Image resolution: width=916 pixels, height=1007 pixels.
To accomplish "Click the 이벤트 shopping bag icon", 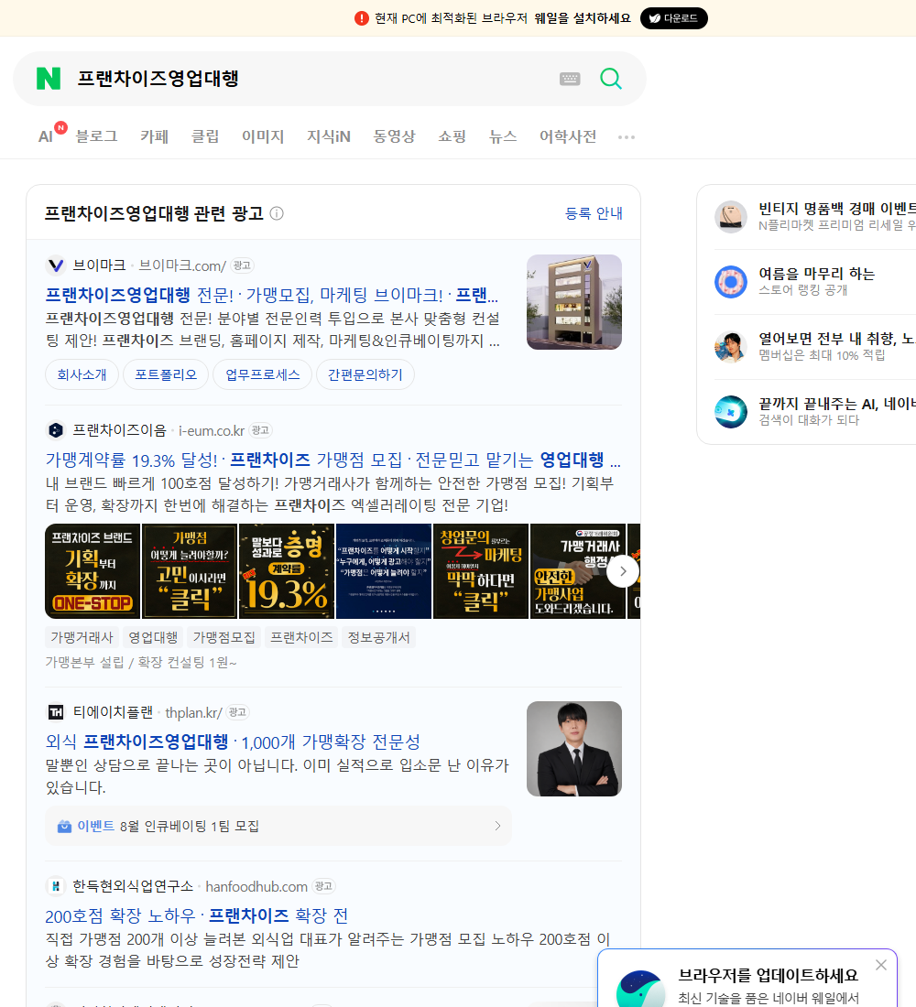I will coord(64,827).
